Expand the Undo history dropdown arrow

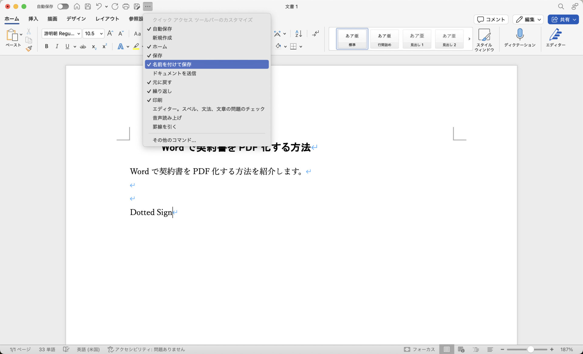pos(106,6)
